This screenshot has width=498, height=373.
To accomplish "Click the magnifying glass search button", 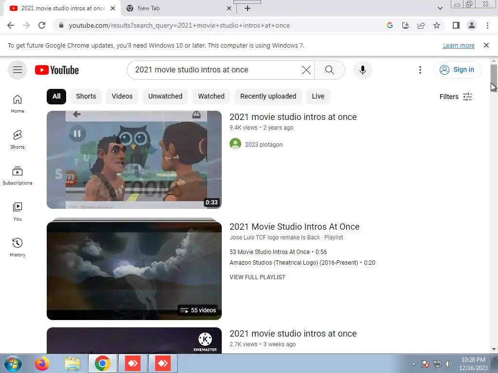I will coord(330,70).
